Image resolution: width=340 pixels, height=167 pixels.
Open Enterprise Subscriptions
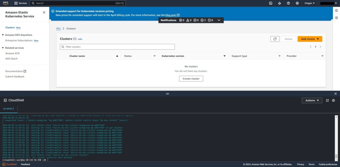[19, 41]
